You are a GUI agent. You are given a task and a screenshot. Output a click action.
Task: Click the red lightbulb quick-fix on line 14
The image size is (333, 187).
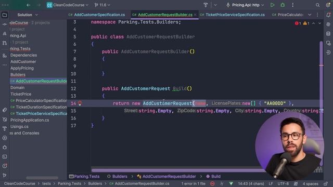pos(80,103)
